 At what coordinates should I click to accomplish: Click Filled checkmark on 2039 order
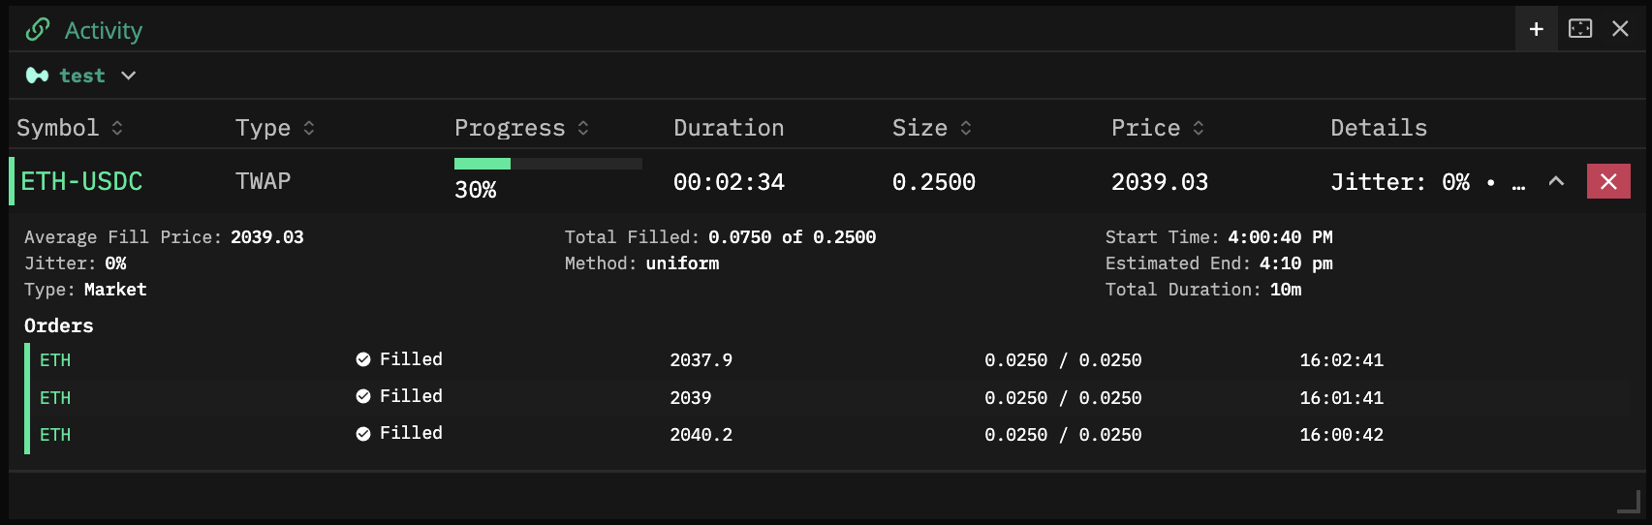tap(363, 396)
